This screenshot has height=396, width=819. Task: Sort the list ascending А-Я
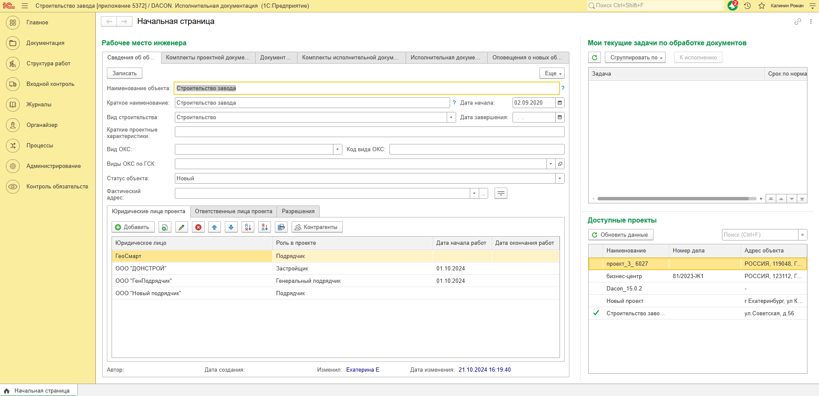click(x=248, y=227)
